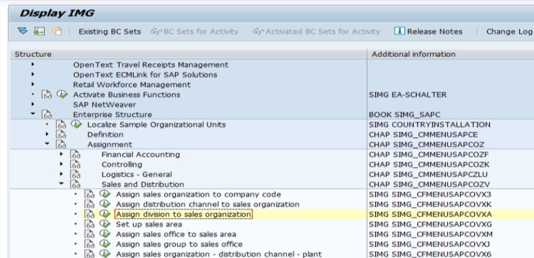Select Sales and Distribution tree label
The image size is (534, 258).
(x=142, y=185)
